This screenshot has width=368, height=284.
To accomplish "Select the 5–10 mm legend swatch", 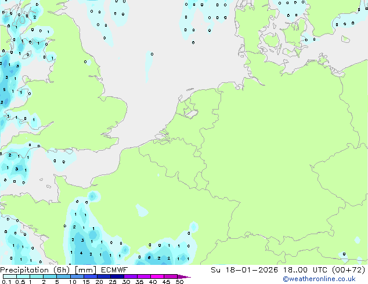I will [x=63, y=276].
